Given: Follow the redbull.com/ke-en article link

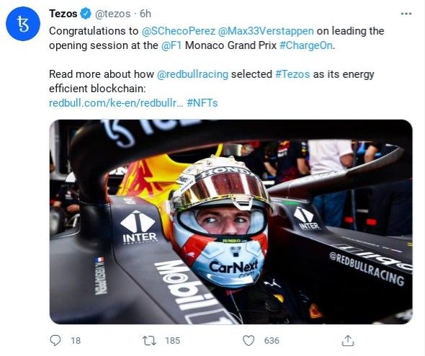Looking at the screenshot, I should tap(116, 103).
